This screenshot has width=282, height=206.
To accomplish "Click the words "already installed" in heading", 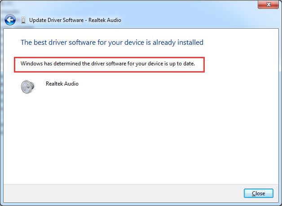I will coord(179,43).
